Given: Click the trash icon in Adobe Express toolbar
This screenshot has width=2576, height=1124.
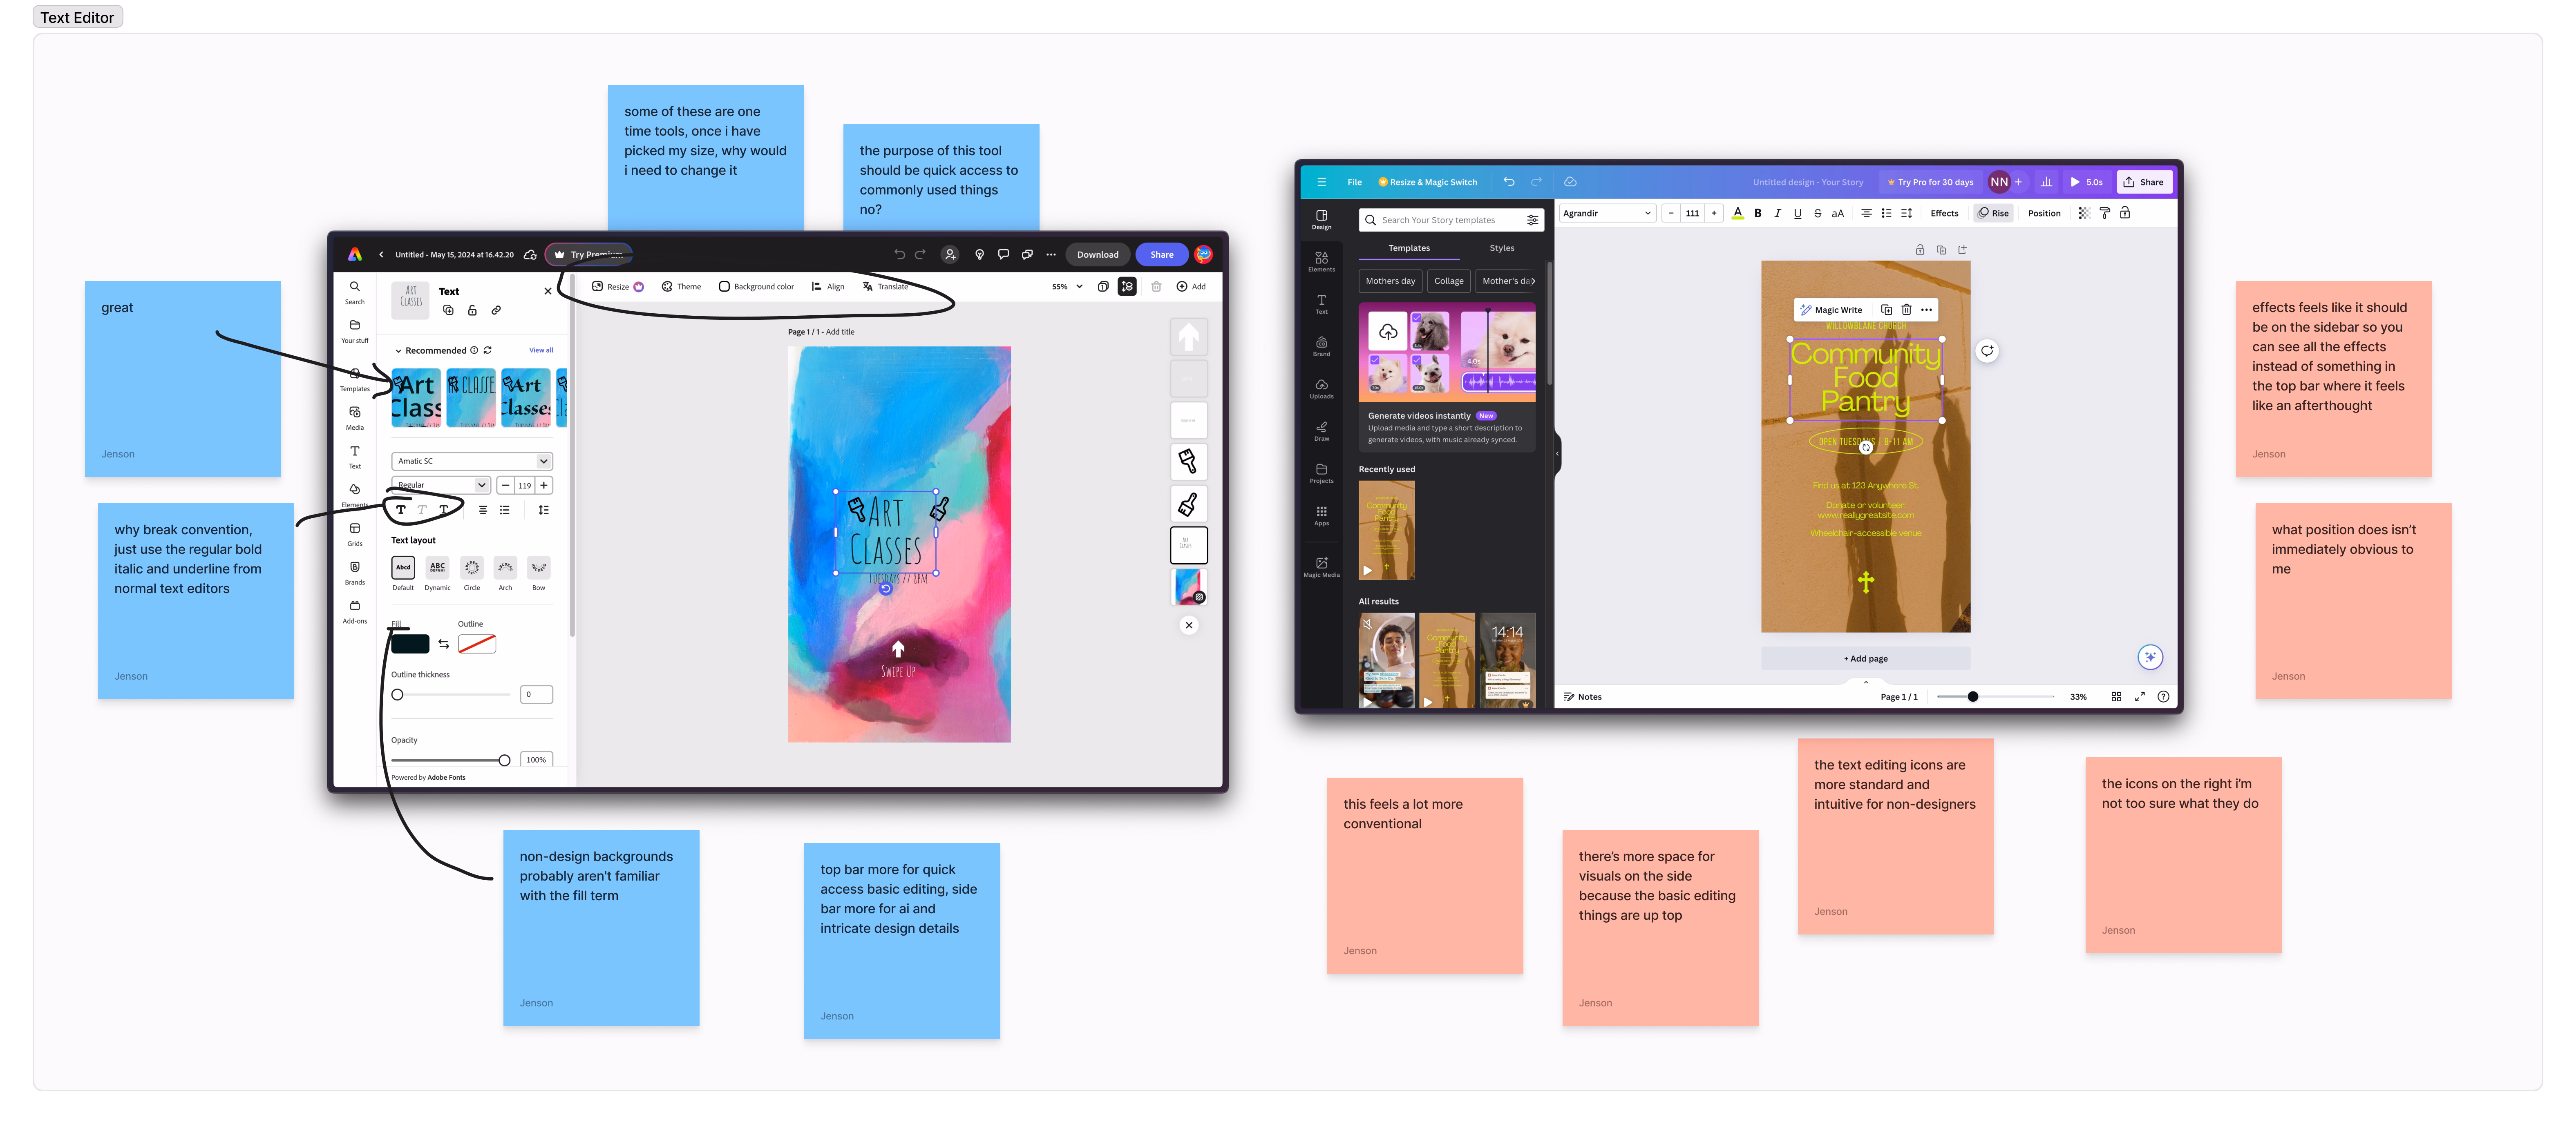Looking at the screenshot, I should [1156, 286].
